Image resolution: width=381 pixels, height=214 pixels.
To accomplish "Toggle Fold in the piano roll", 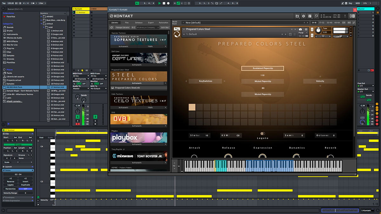I will tap(41, 138).
